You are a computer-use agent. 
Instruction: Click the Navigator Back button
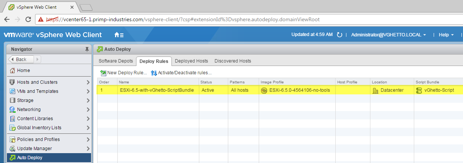pos(21,59)
